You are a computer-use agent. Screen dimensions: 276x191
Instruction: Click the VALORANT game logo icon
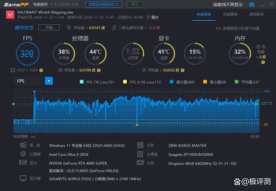tap(10, 15)
